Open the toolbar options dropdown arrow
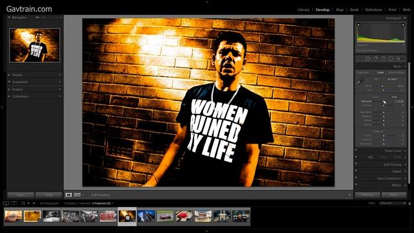 [x=349, y=195]
